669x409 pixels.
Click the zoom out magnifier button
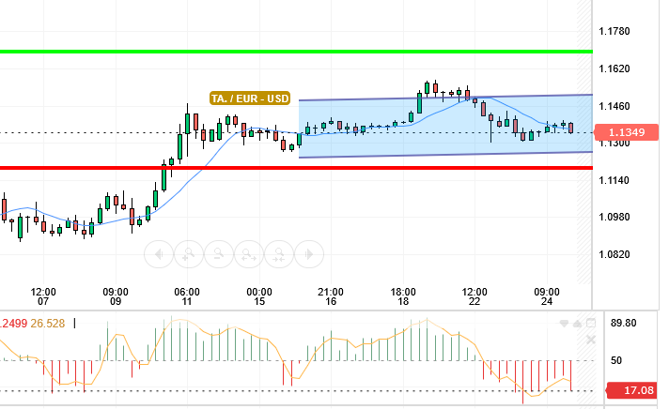pyautogui.click(x=219, y=254)
